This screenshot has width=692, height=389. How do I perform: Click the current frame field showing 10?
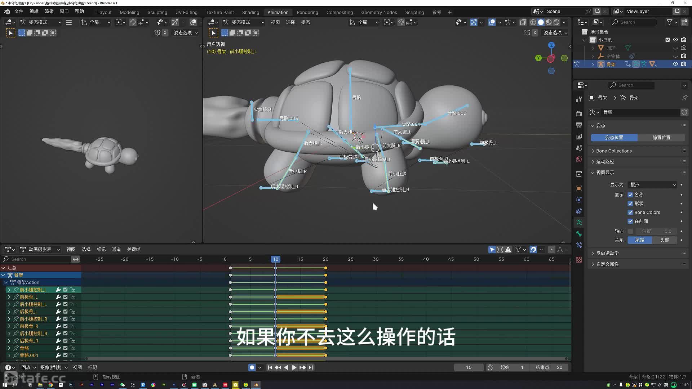pos(469,367)
